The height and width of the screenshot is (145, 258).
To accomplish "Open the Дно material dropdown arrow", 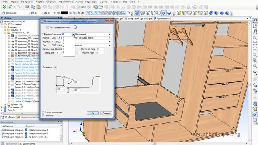I will click(x=110, y=45).
